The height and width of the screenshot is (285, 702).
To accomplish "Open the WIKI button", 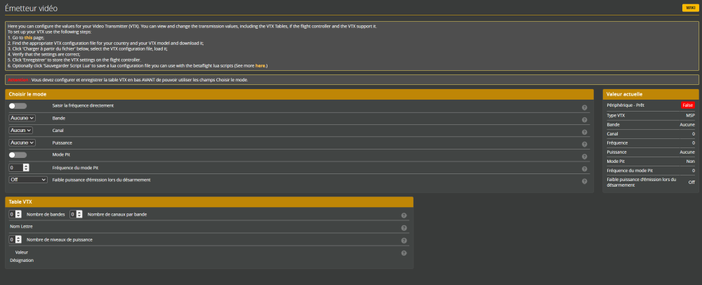I will [x=689, y=8].
